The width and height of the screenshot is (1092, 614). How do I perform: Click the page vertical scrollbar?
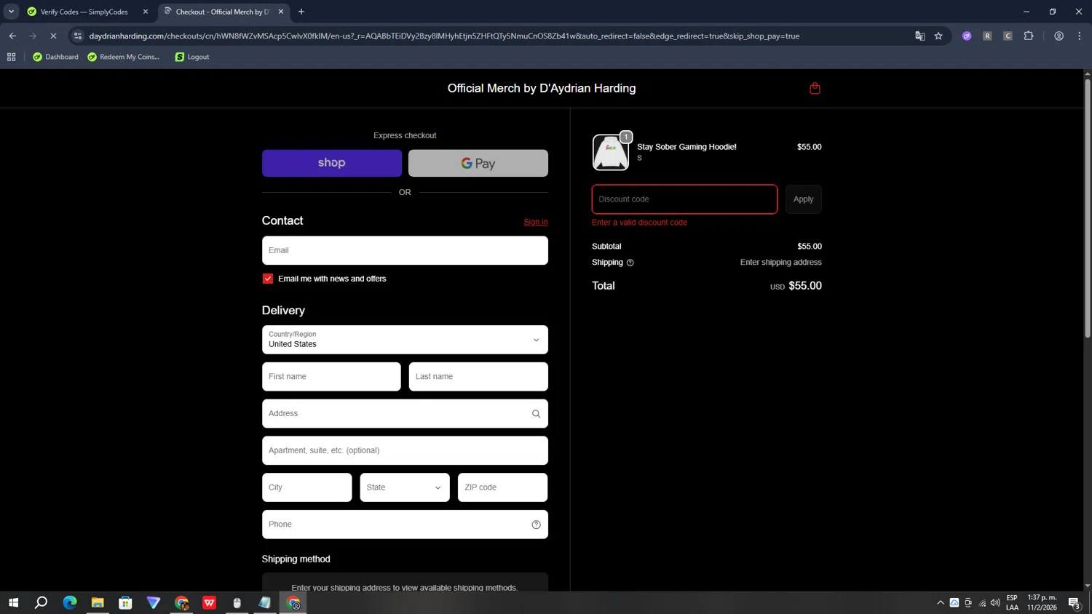click(x=1088, y=207)
